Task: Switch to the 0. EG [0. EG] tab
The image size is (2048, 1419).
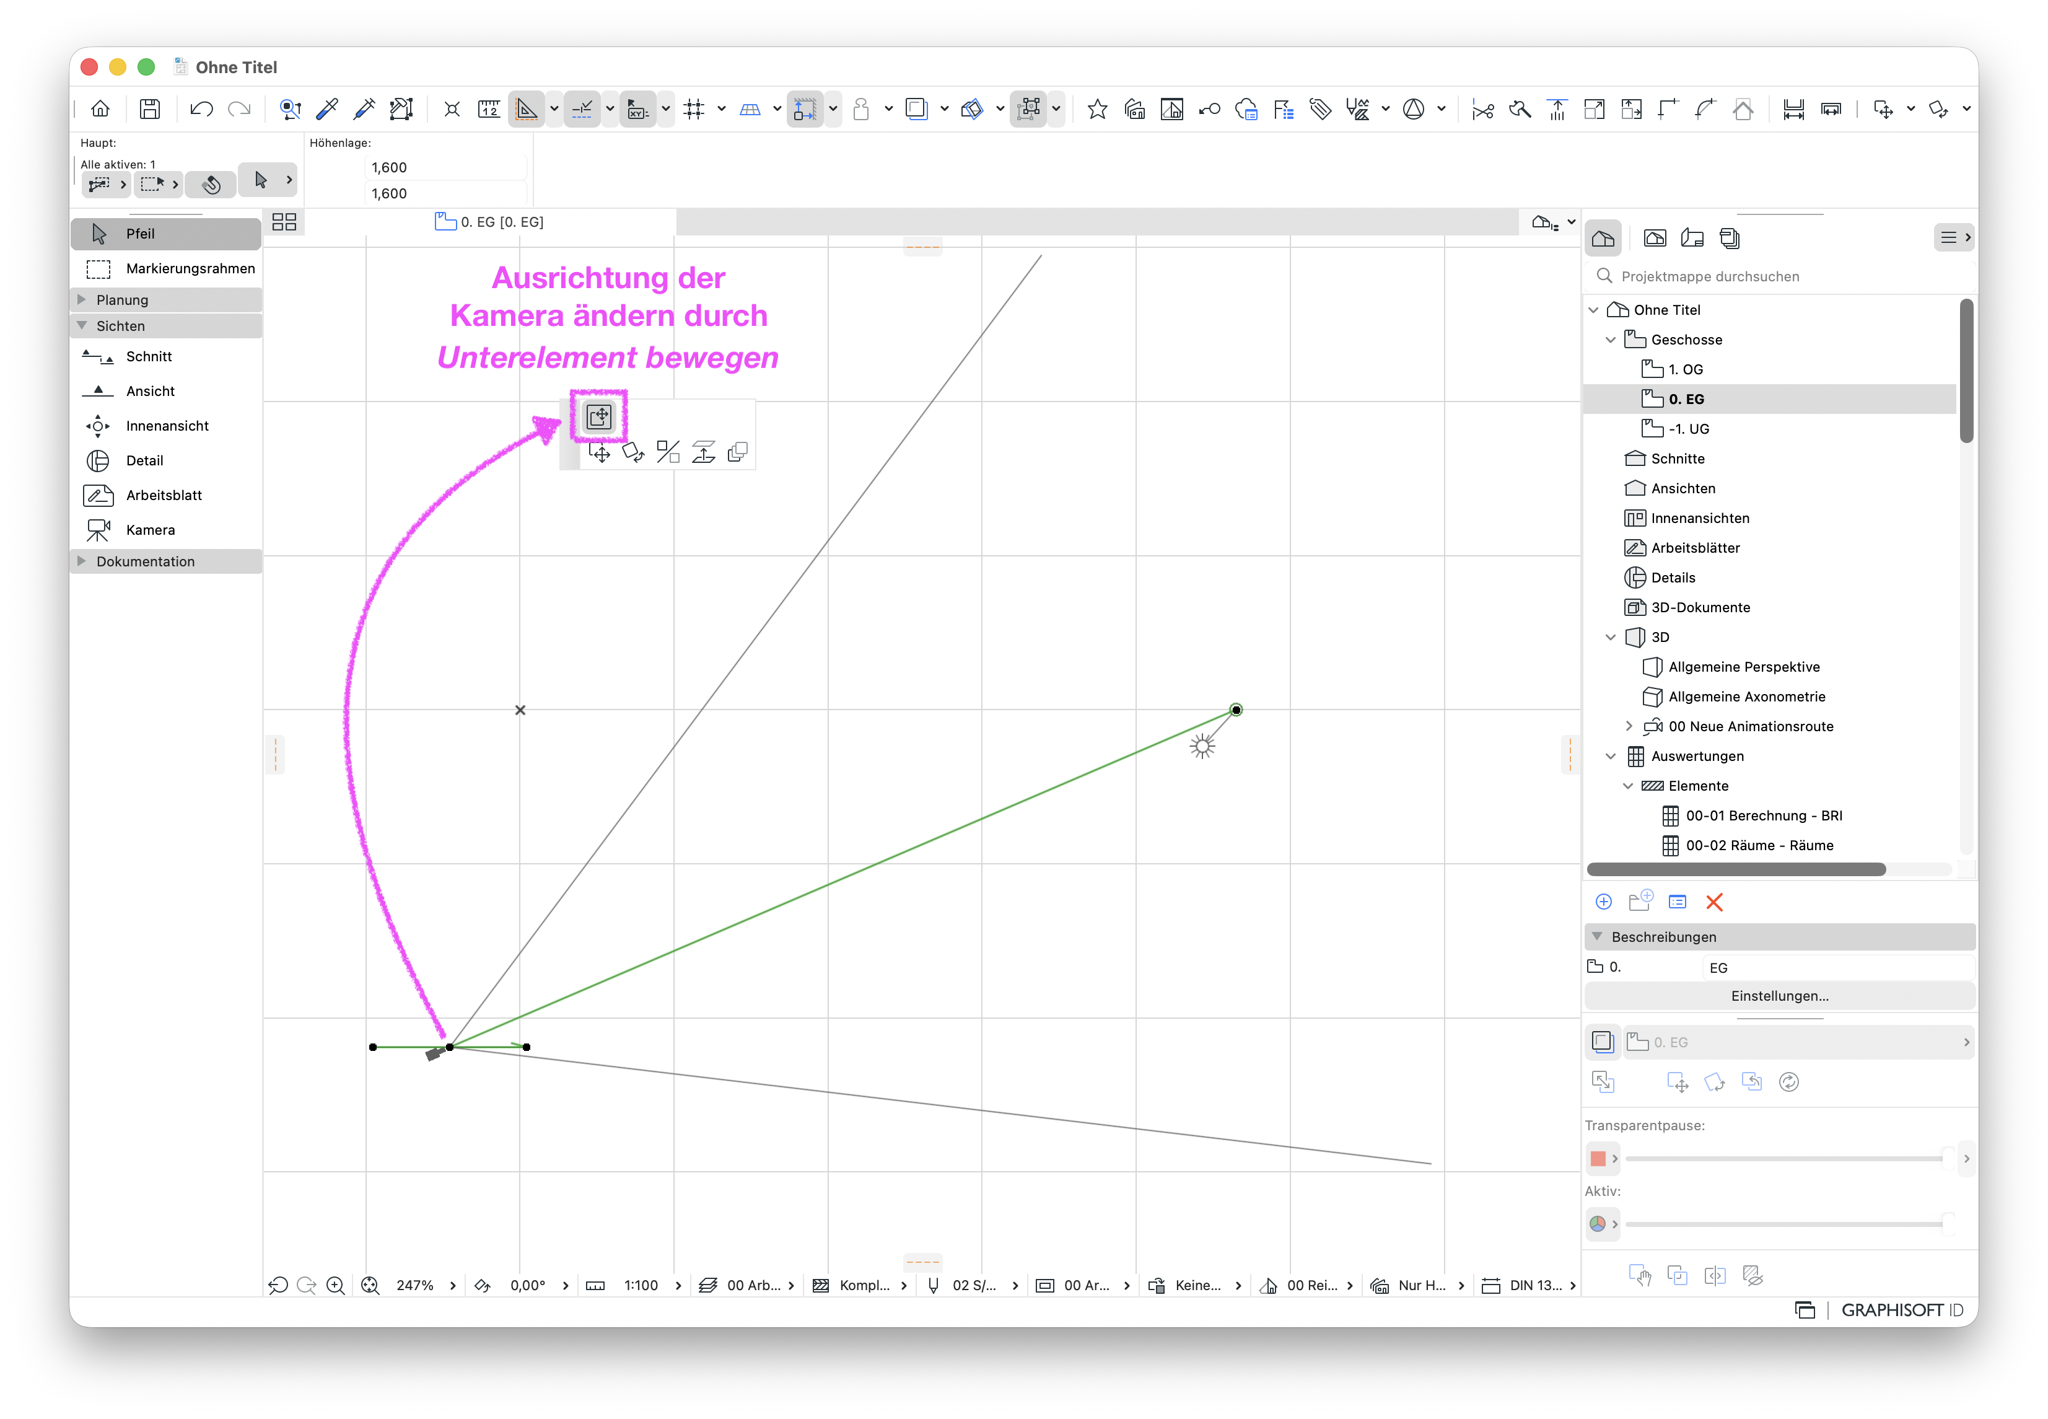Action: [x=490, y=222]
